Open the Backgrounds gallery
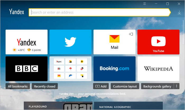The image size is (185, 110). (157, 86)
